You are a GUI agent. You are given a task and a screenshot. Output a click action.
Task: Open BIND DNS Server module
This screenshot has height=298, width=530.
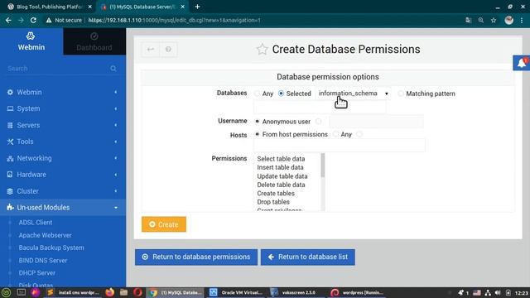pyautogui.click(x=43, y=261)
